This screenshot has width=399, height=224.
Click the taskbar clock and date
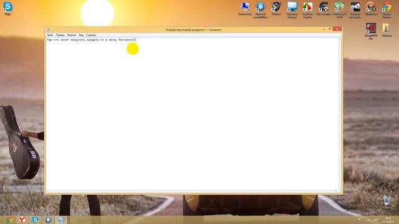pyautogui.click(x=388, y=220)
